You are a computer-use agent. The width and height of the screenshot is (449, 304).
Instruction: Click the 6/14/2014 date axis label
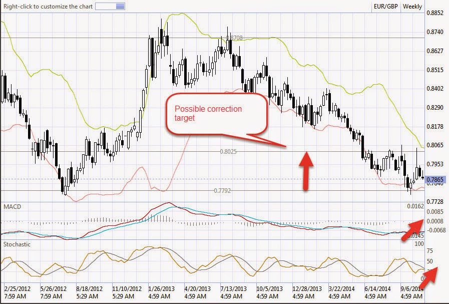378,288
